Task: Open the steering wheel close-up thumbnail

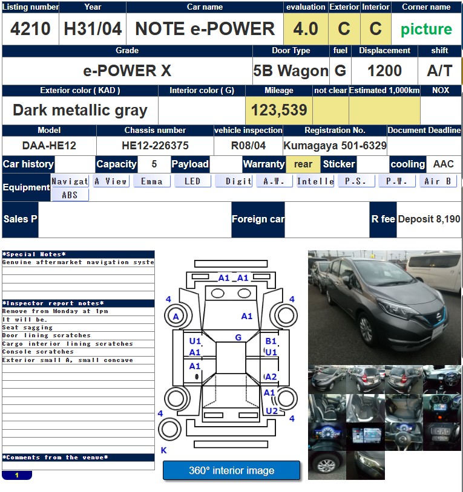Action: pos(404,437)
